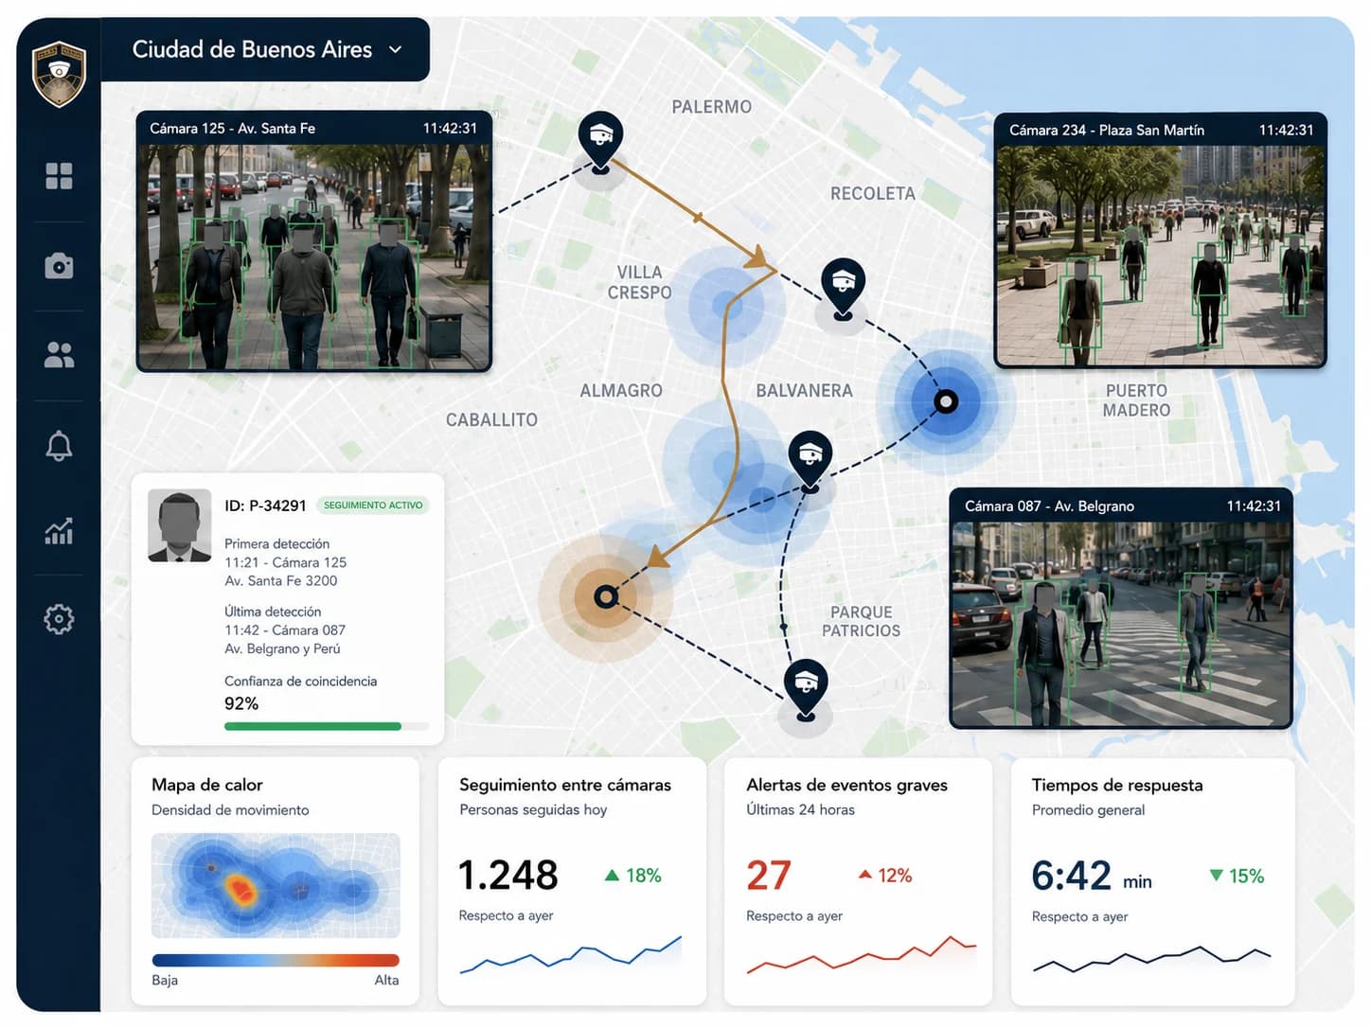This screenshot has width=1371, height=1028.
Task: Click the green 15% decrease indicator
Action: tap(1237, 877)
